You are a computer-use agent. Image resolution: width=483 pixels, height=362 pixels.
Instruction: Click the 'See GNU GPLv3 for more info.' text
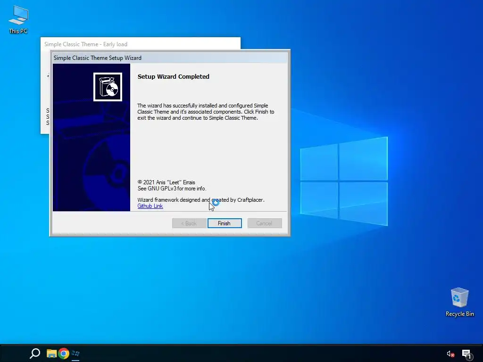coord(172,189)
